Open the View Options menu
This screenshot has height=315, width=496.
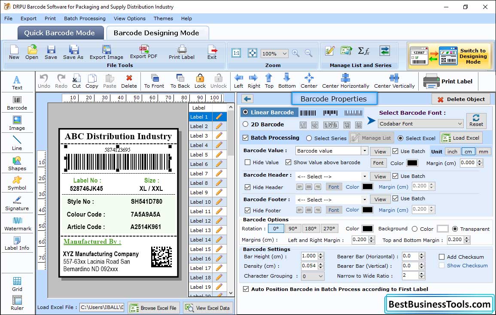130,18
